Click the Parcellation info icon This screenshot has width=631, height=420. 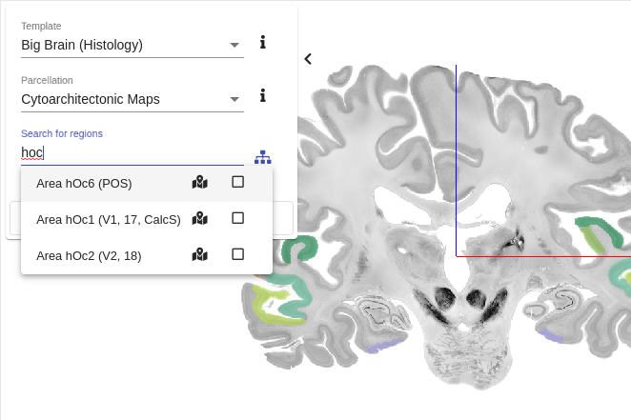point(263,95)
